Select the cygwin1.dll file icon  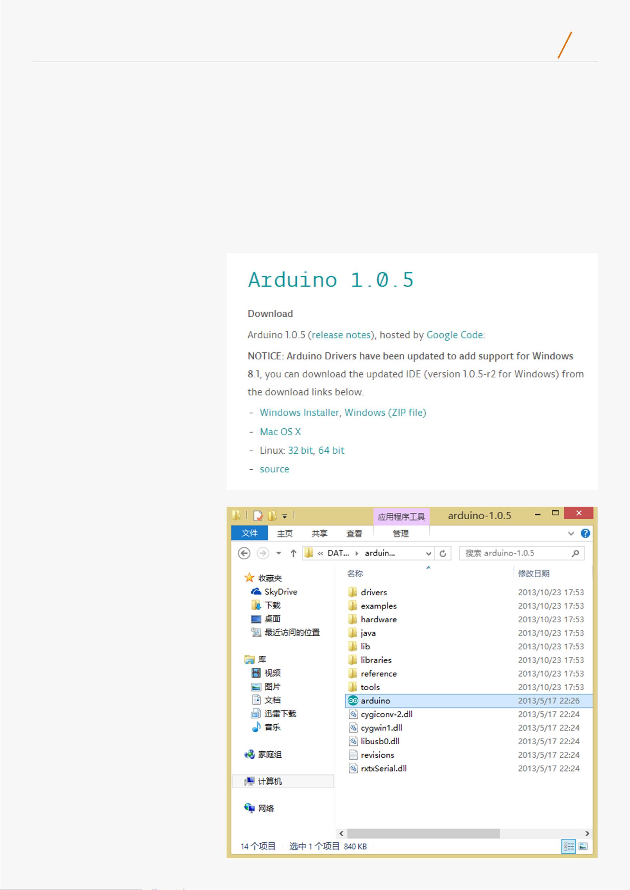[x=353, y=727]
